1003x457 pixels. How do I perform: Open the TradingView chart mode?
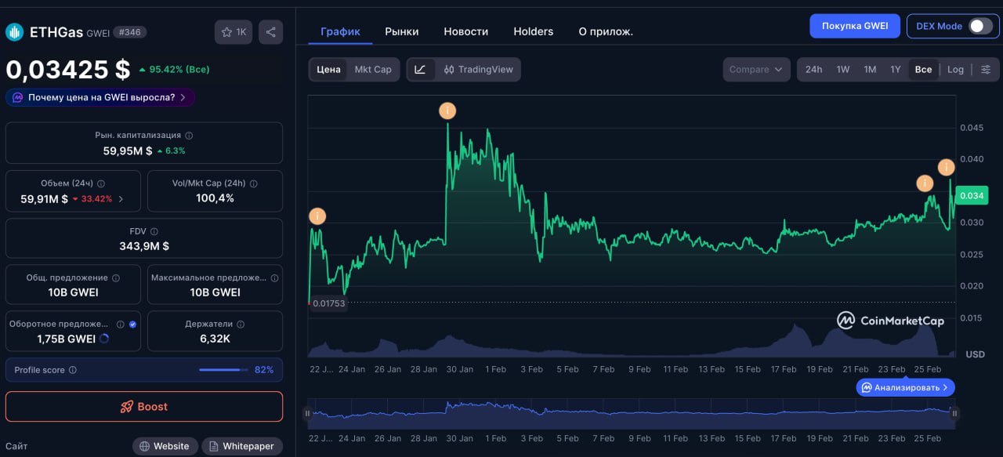pyautogui.click(x=478, y=70)
